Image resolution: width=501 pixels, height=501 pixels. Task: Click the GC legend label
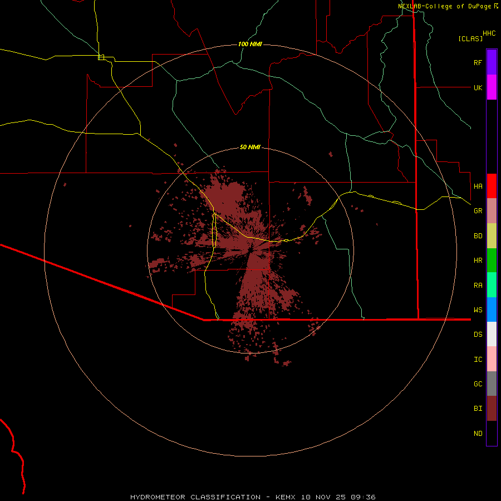(x=478, y=384)
